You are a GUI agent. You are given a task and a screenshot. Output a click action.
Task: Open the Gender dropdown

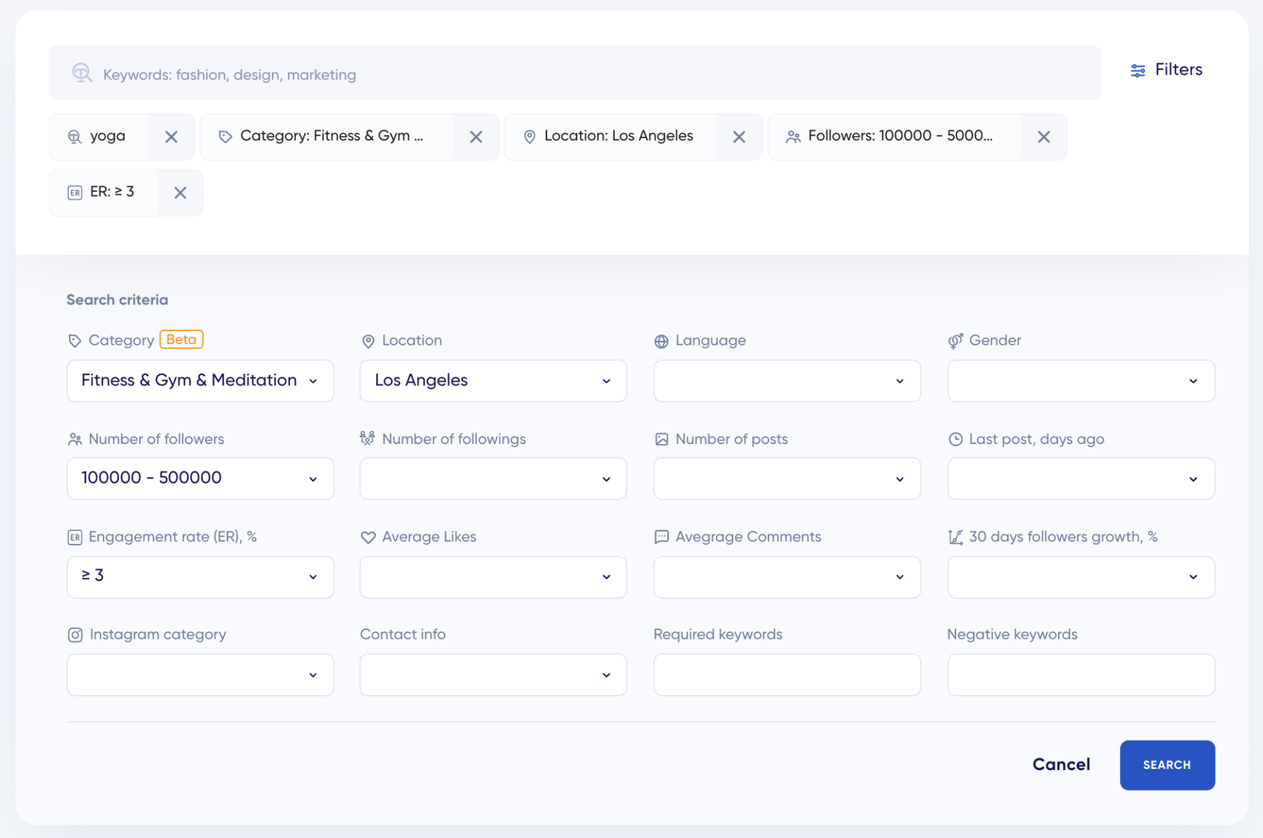click(1080, 380)
